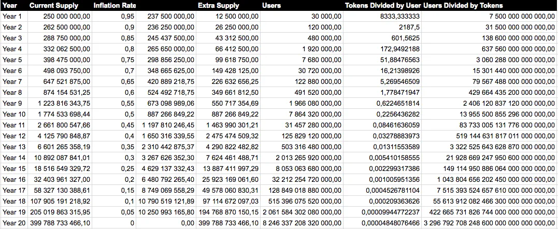This screenshot has height=229, width=558.
Task: Click the 'Year 14' row label
Action: tap(14, 158)
